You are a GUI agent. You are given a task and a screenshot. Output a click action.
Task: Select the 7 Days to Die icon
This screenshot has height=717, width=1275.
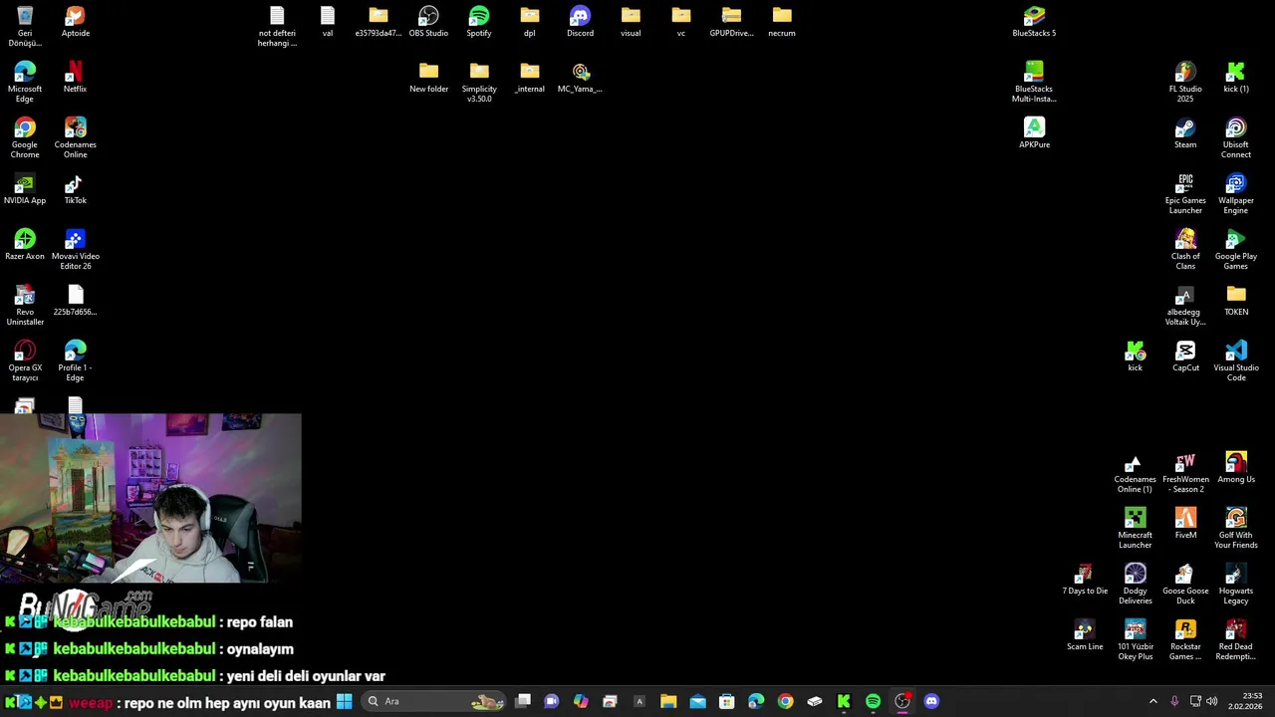pos(1085,580)
